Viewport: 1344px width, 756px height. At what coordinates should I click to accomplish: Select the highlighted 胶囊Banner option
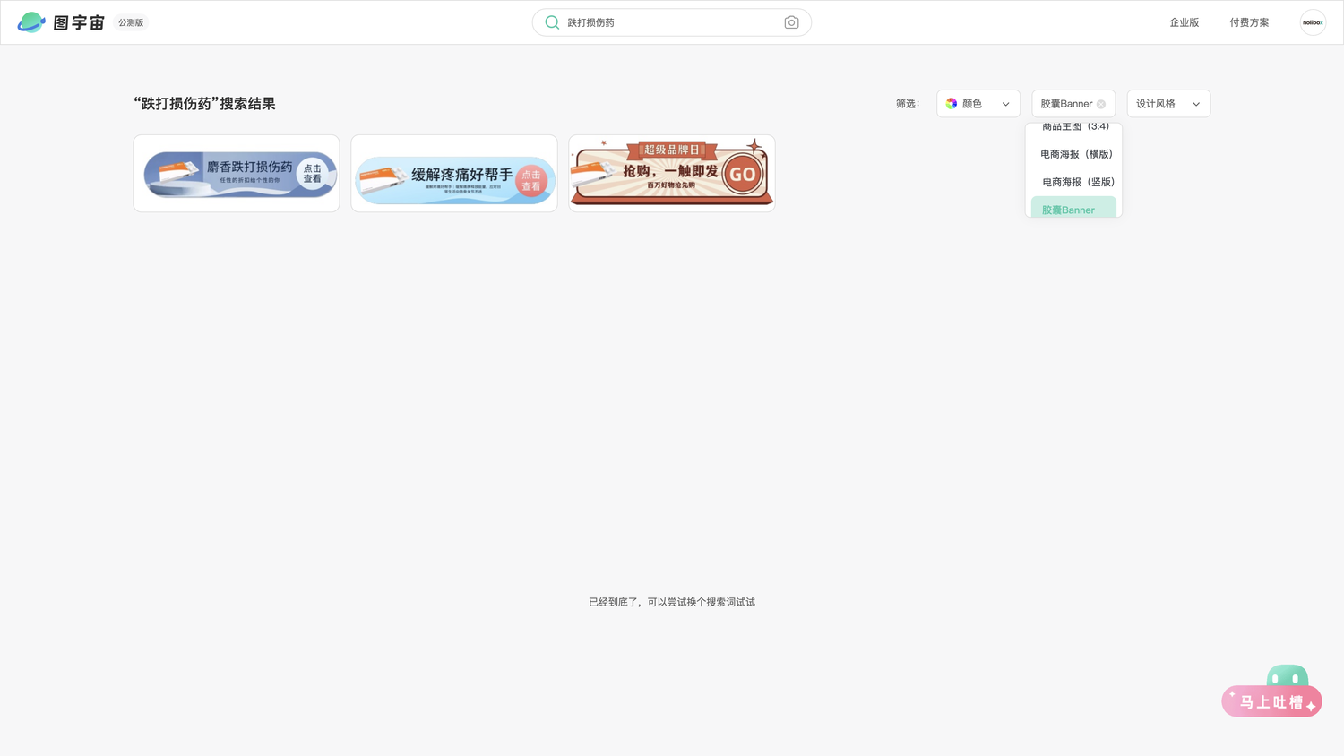[1073, 208]
